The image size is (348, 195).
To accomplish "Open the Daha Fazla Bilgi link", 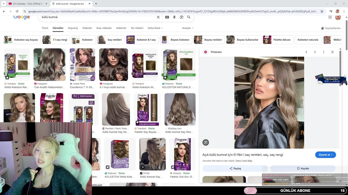I will tap(244, 161).
